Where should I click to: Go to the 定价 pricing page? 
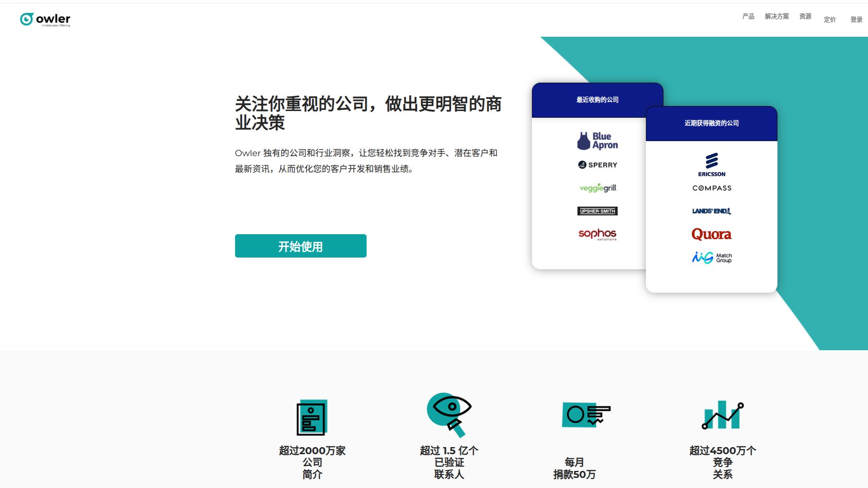pyautogui.click(x=830, y=20)
